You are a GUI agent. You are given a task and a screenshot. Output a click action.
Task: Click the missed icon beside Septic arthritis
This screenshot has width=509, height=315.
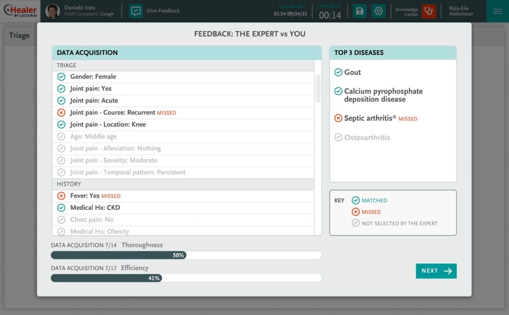[x=338, y=118]
